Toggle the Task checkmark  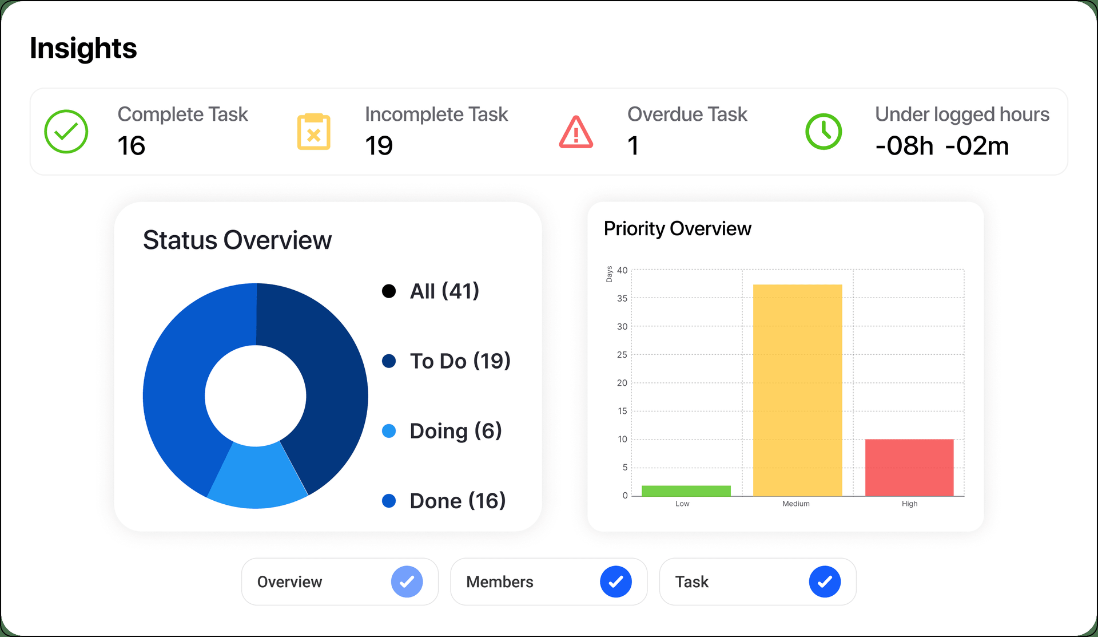point(825,581)
